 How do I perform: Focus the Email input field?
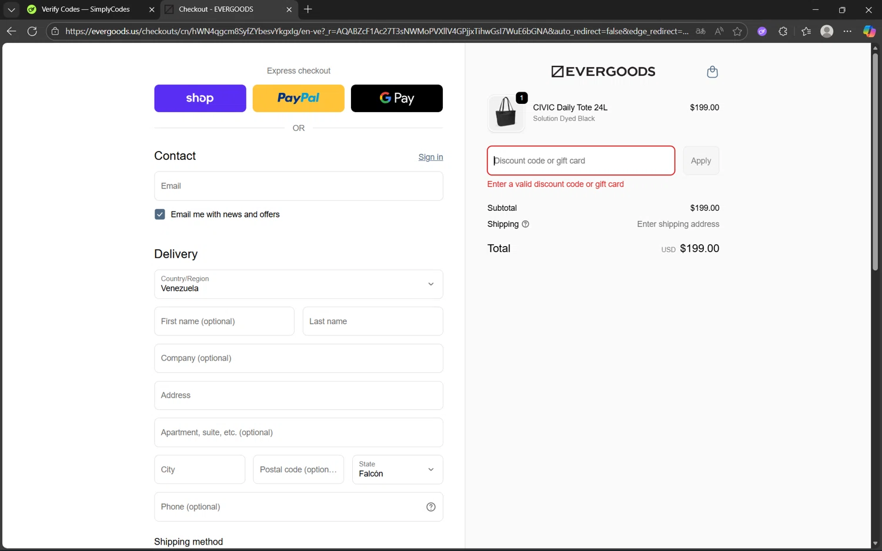click(299, 186)
